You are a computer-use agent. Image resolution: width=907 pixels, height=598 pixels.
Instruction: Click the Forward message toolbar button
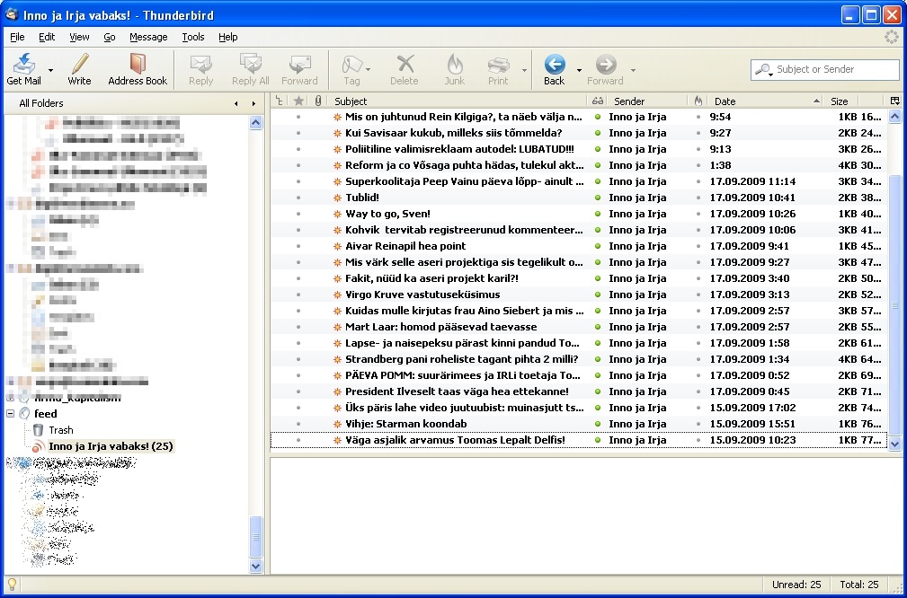299,69
